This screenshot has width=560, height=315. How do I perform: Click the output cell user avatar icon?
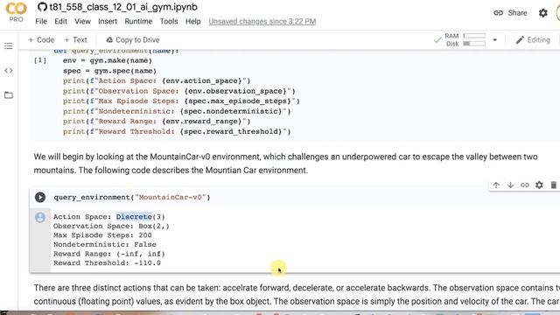pyautogui.click(x=40, y=217)
